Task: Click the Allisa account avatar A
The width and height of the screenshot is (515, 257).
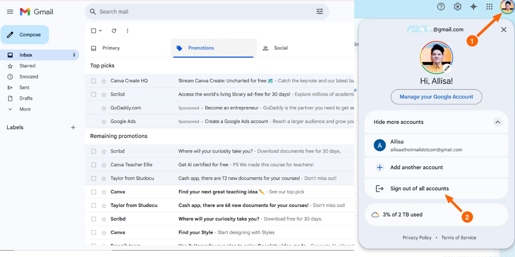Action: pyautogui.click(x=379, y=145)
